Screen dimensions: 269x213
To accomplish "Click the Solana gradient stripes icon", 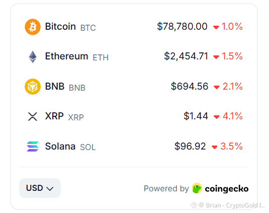I will [33, 147].
